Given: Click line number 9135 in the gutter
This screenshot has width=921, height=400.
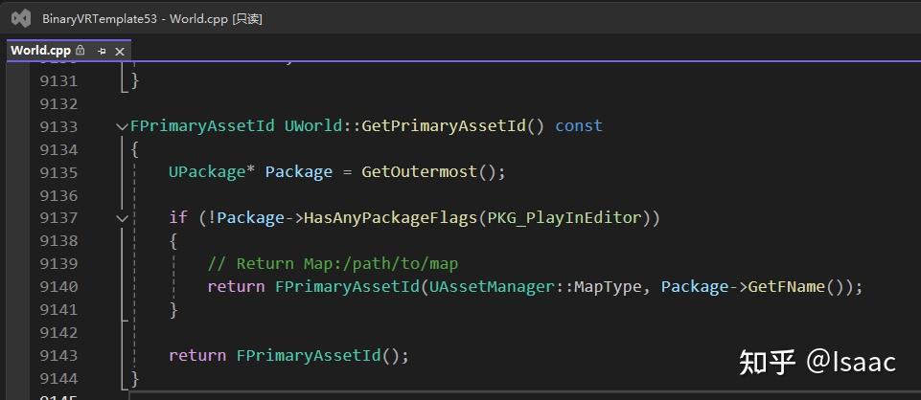Looking at the screenshot, I should click(x=58, y=172).
